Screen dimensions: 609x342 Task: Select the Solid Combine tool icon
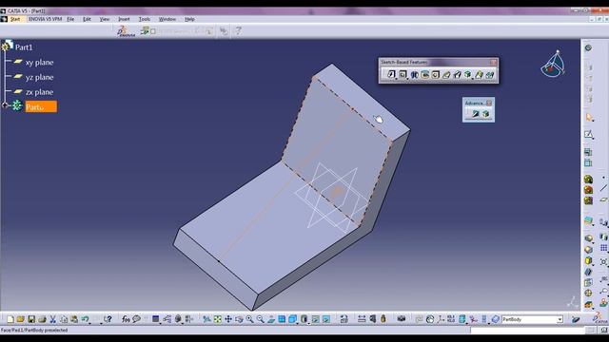467,74
